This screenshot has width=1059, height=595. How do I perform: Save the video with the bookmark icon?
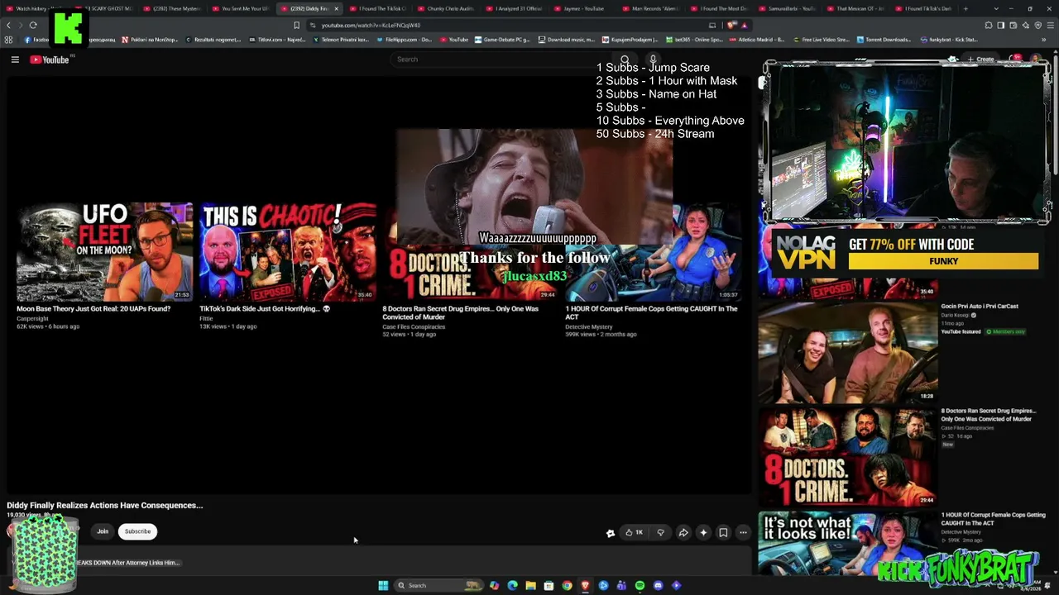point(723,533)
